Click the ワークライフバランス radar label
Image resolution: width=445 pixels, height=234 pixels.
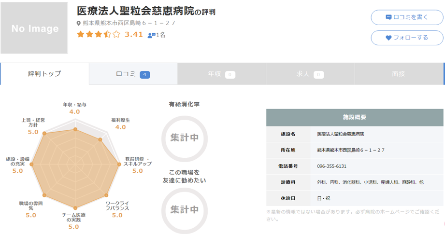pos(117,206)
